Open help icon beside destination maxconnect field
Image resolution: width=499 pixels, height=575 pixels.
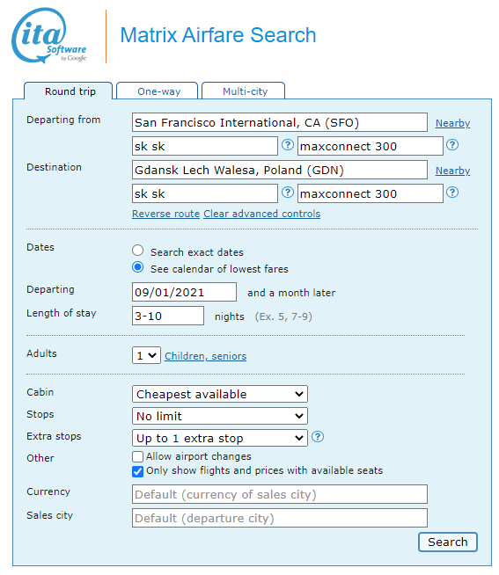[452, 193]
